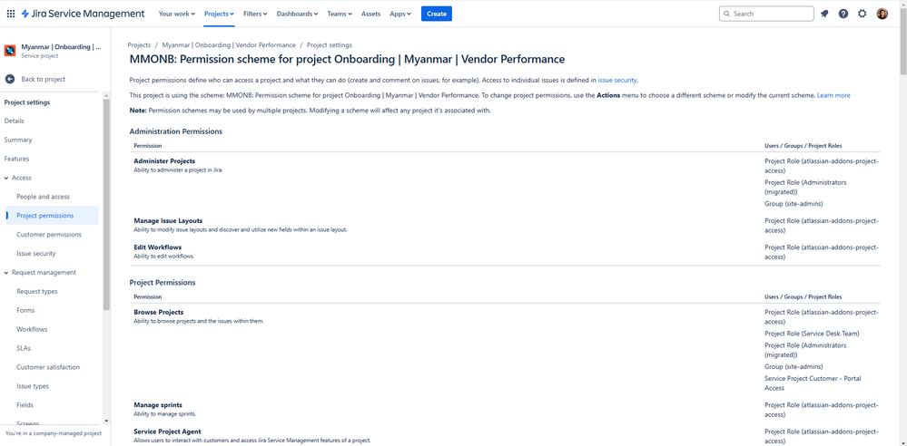The image size is (907, 446).
Task: Select Details in project settings sidebar
Action: point(15,121)
